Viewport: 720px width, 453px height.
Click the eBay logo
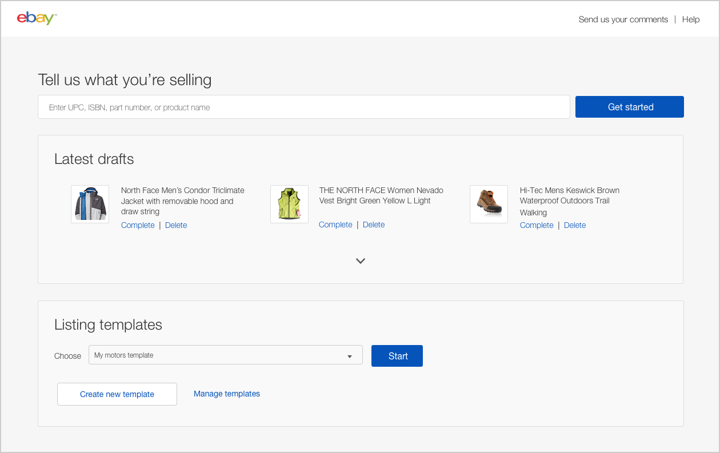37,18
